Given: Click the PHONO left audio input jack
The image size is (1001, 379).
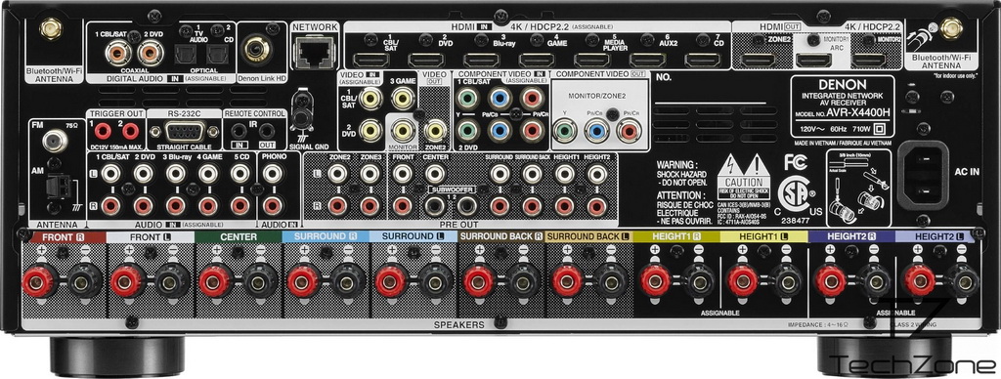Looking at the screenshot, I should (x=272, y=173).
